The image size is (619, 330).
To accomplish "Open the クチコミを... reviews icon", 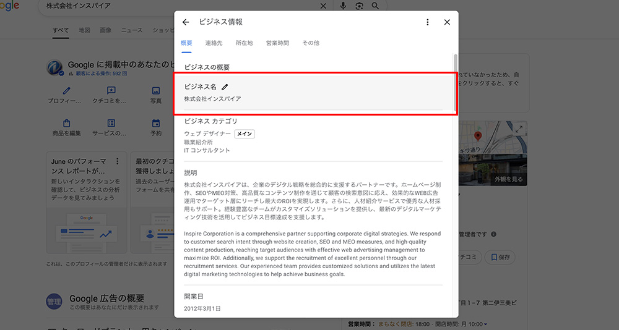I will (111, 91).
